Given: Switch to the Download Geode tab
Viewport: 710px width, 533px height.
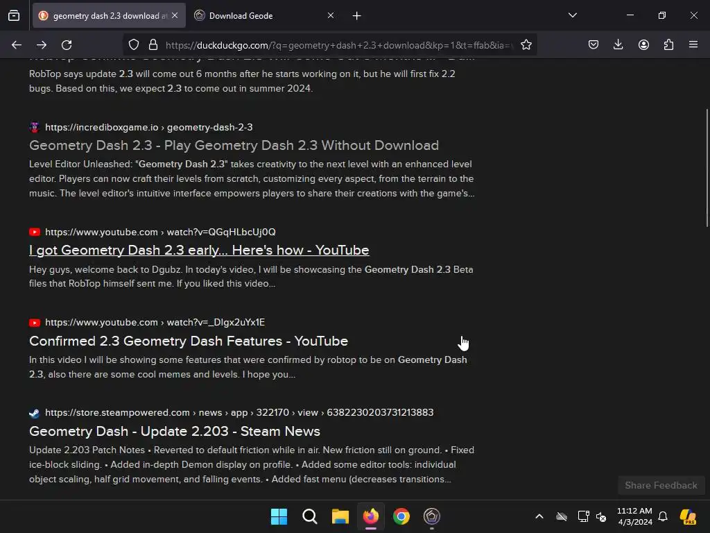Looking at the screenshot, I should pos(265,15).
